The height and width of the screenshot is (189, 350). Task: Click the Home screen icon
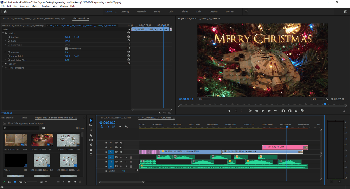[5, 12]
